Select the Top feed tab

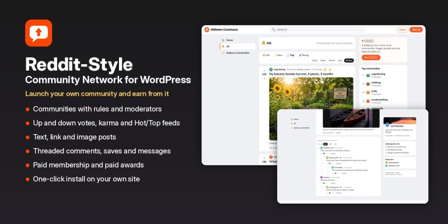tap(290, 55)
